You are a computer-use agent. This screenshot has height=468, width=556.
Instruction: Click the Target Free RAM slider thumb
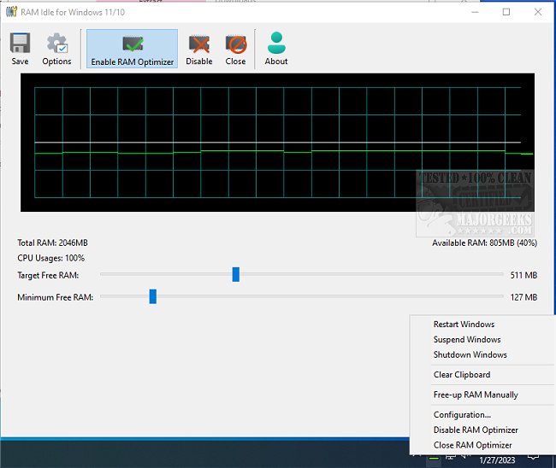point(236,274)
